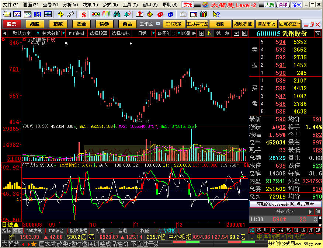Open the striped color bars icon
Screen dimensions: 323x248
[x=106, y=14]
